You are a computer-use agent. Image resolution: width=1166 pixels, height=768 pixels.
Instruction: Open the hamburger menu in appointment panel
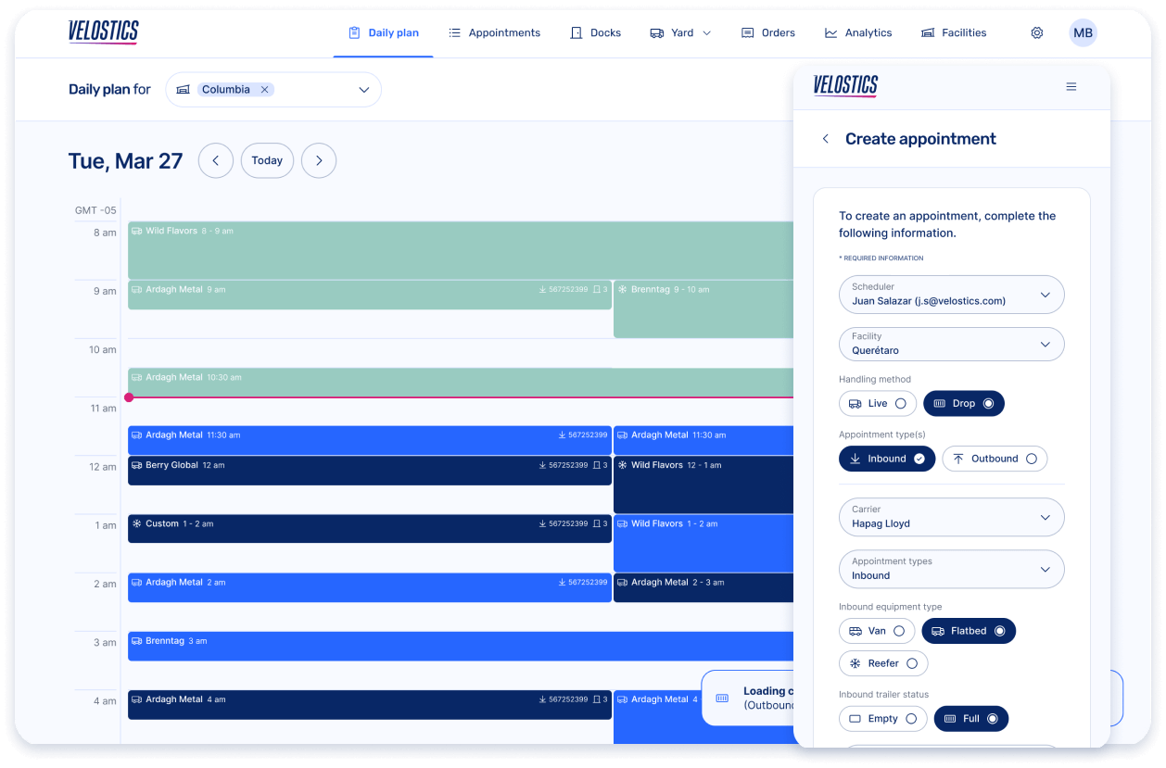point(1071,87)
